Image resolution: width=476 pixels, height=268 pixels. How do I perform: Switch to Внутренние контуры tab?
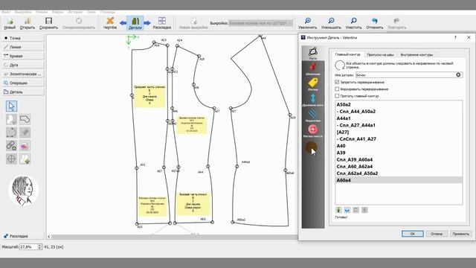pos(416,54)
